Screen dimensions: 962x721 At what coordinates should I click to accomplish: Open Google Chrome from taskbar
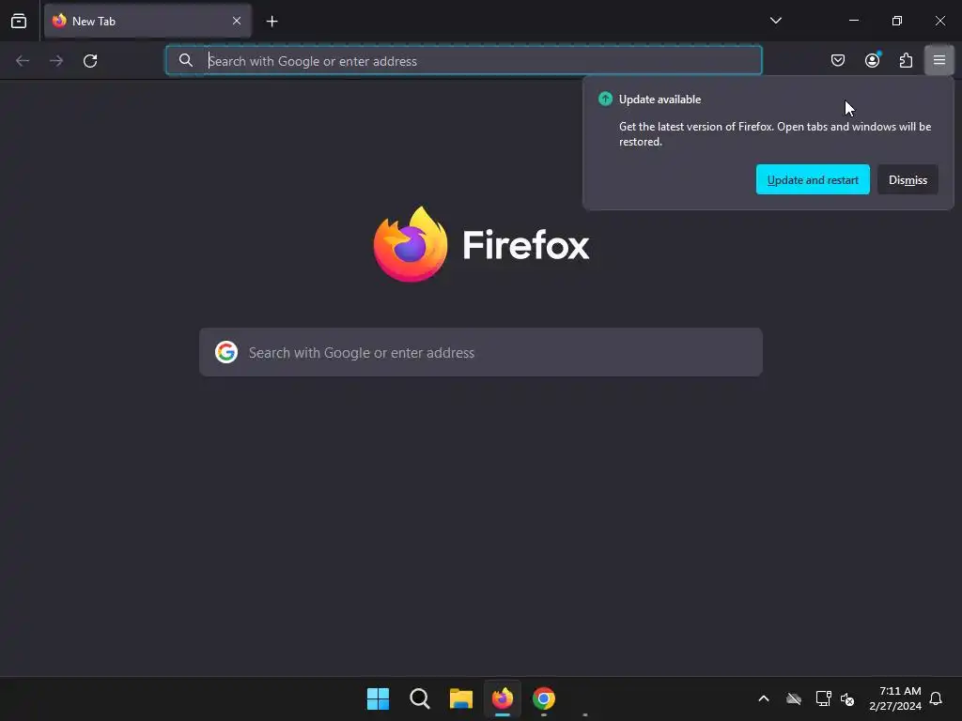coord(544,698)
